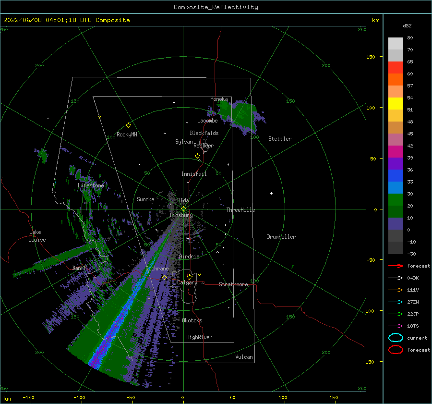Click the Banff label

(79, 268)
